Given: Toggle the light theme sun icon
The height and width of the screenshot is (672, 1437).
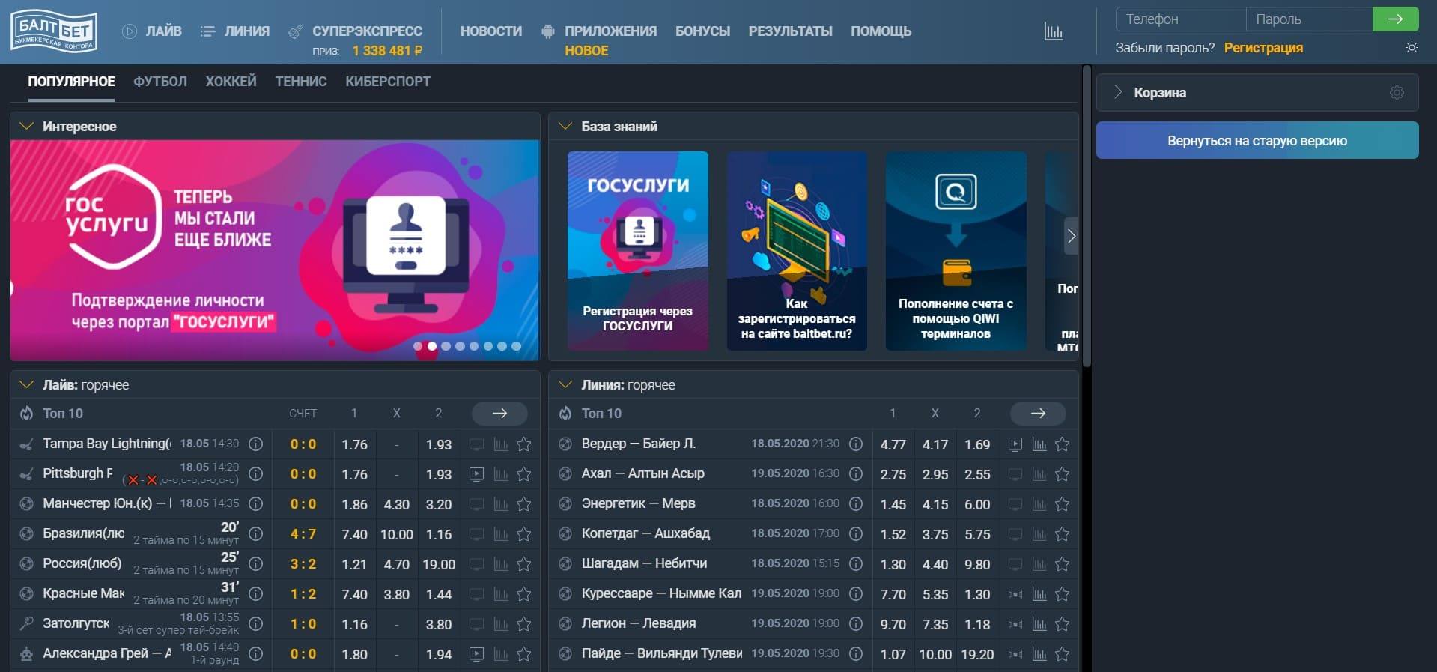Looking at the screenshot, I should (x=1412, y=48).
